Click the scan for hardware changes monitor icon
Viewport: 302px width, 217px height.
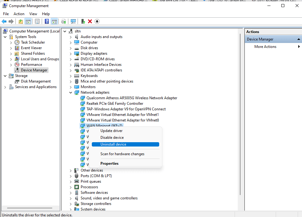(x=73, y=21)
